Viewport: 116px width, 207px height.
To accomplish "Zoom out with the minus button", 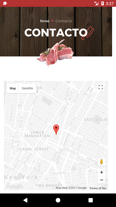I will pyautogui.click(x=101, y=180).
